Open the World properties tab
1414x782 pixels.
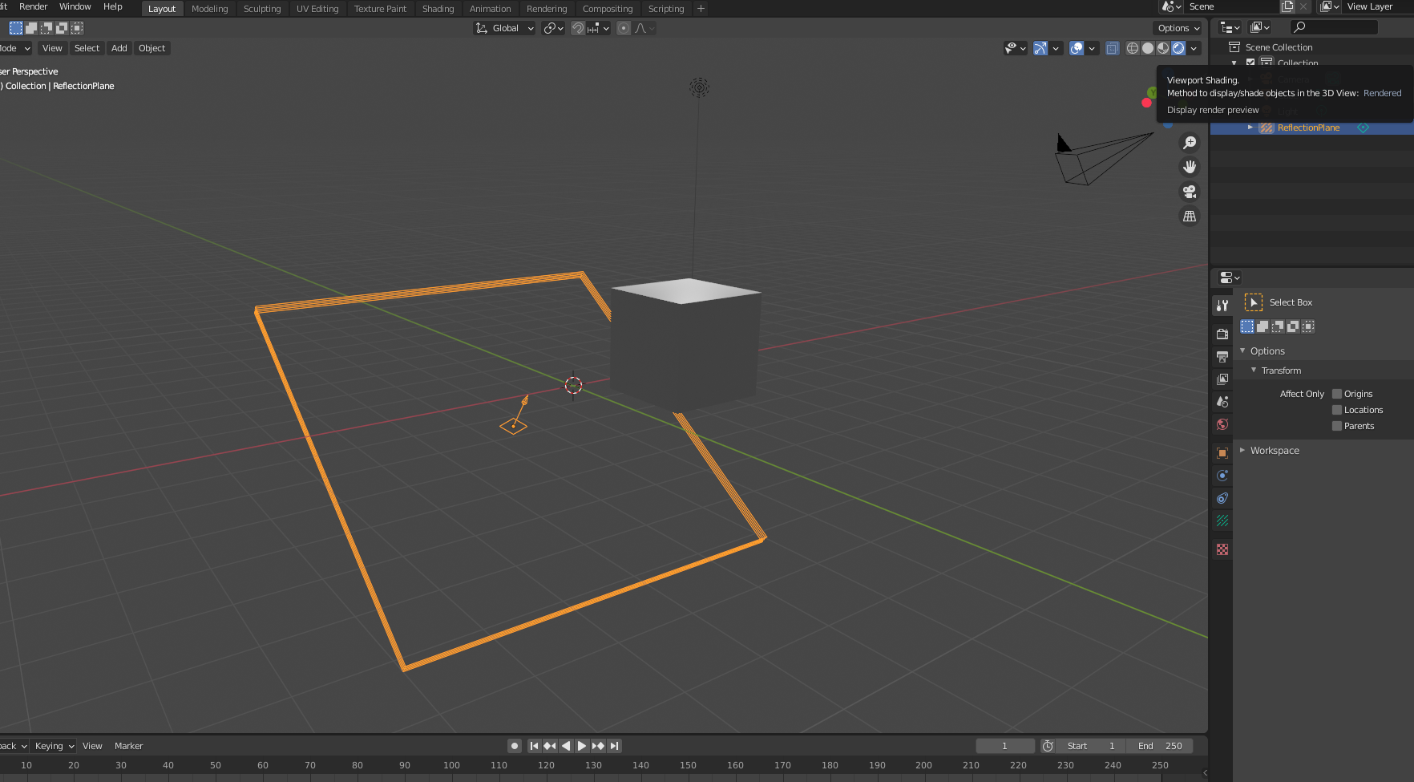coord(1222,423)
